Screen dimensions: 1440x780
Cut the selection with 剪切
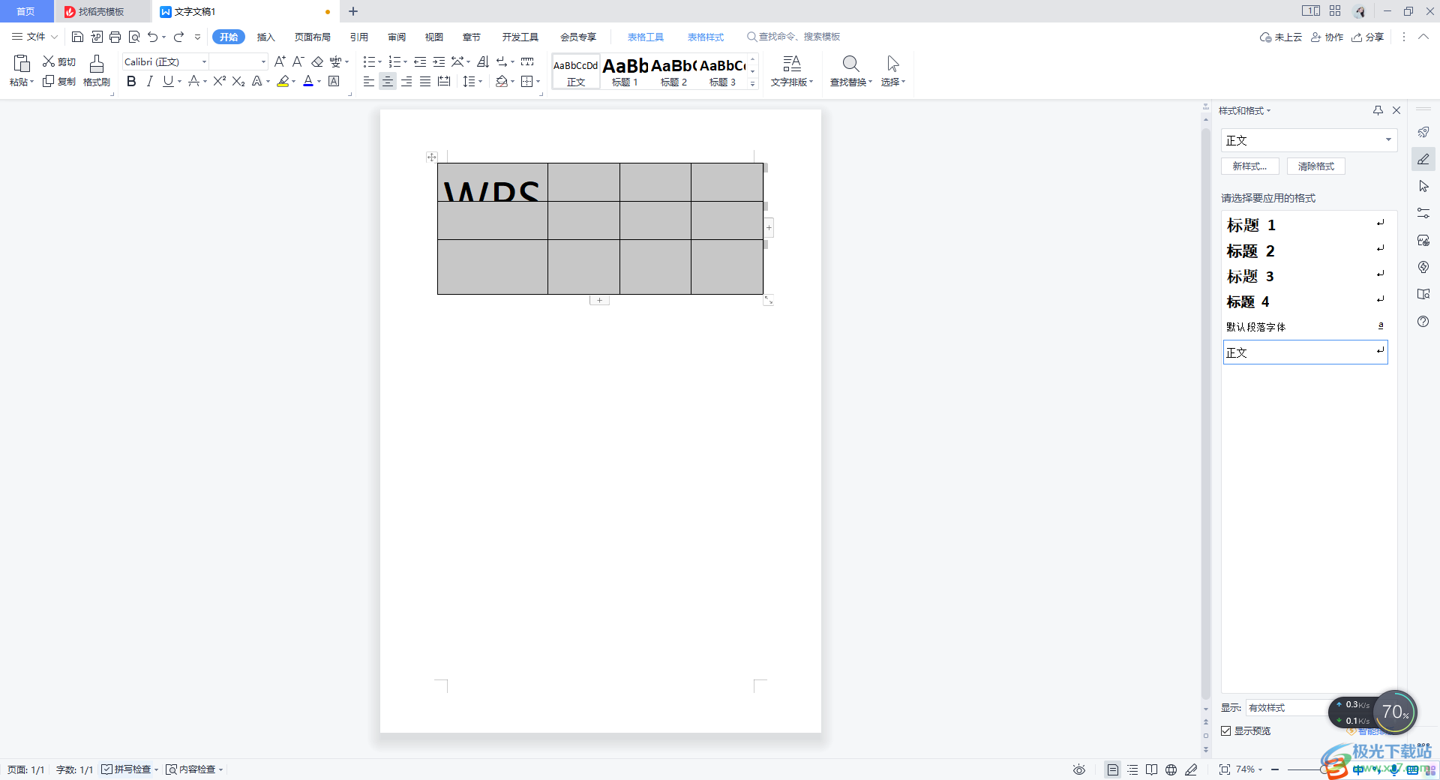tap(59, 61)
